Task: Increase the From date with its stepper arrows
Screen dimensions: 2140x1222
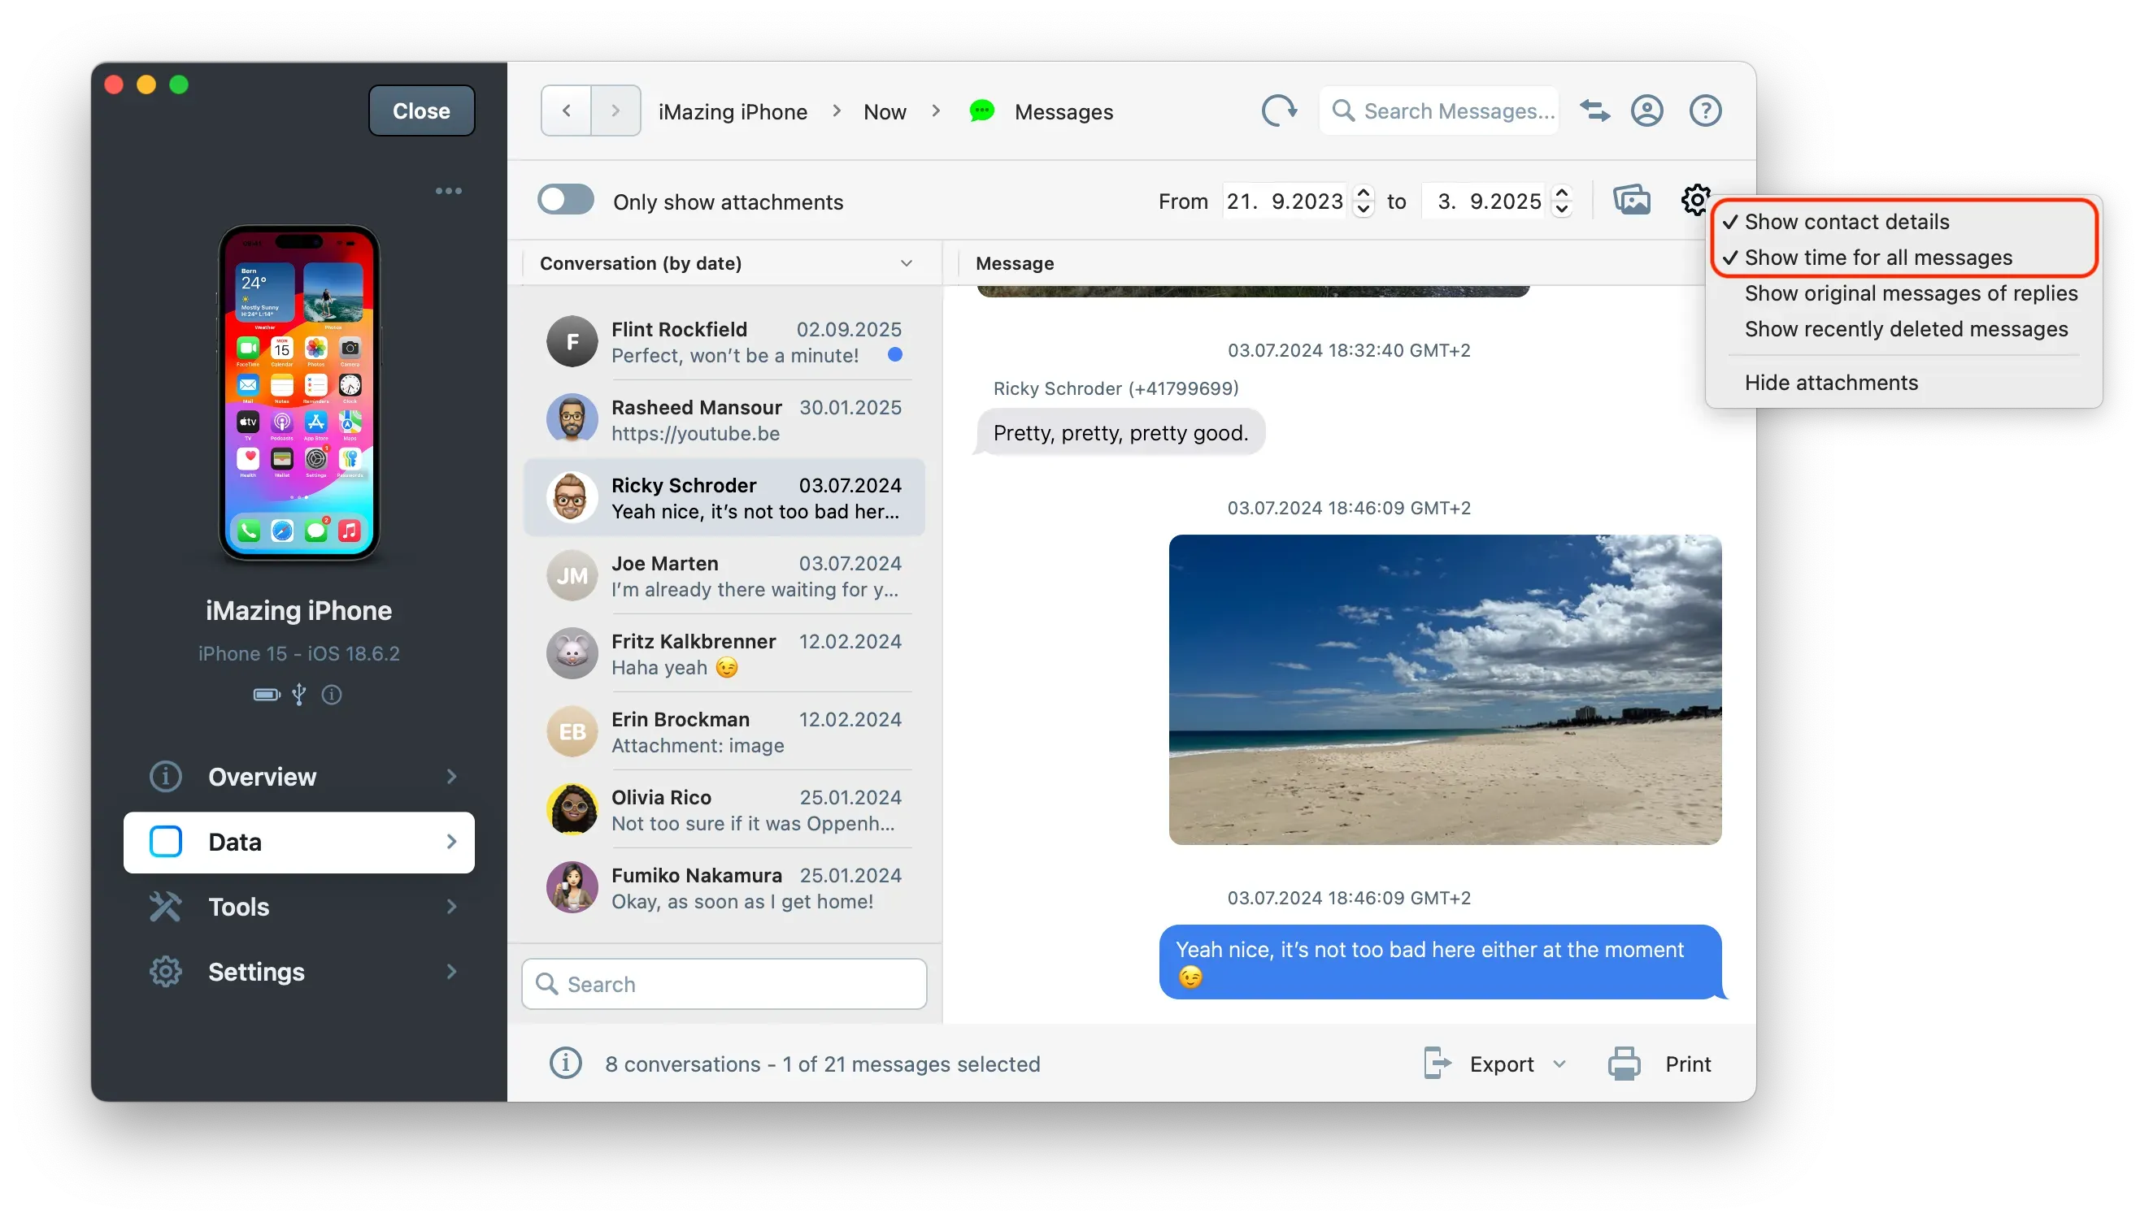Action: point(1362,194)
